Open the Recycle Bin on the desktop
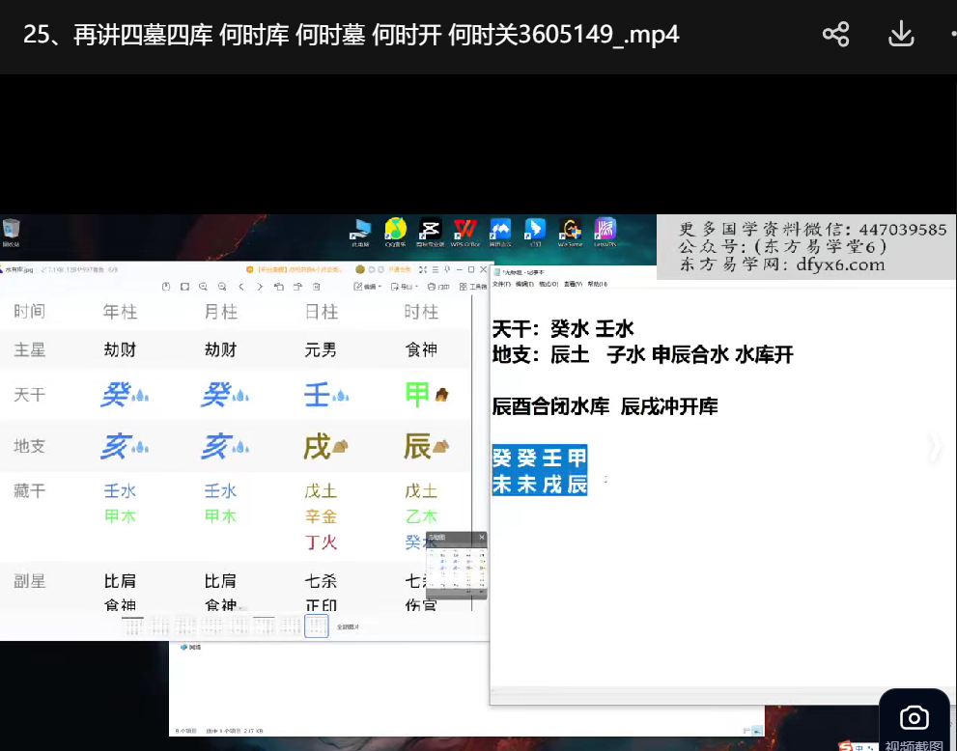 pyautogui.click(x=12, y=232)
